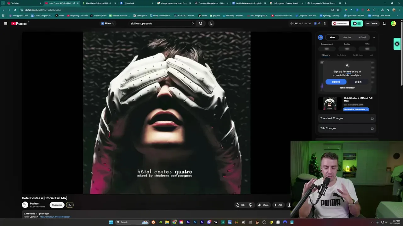Click the browser back arrow

click(x=3, y=10)
